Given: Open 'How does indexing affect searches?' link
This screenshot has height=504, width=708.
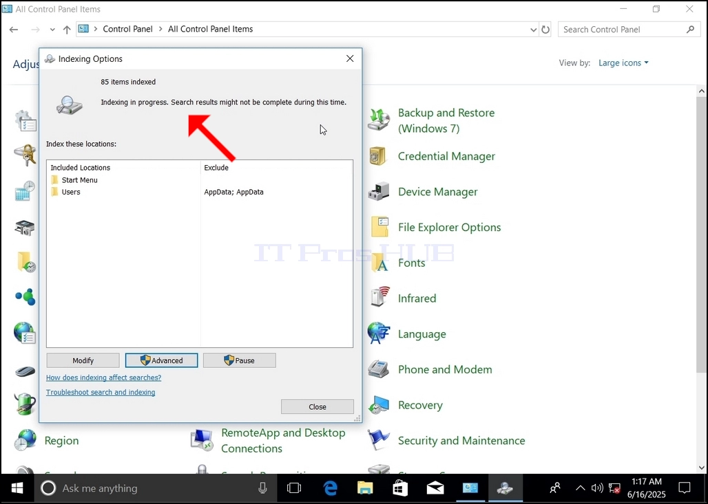Looking at the screenshot, I should 103,377.
